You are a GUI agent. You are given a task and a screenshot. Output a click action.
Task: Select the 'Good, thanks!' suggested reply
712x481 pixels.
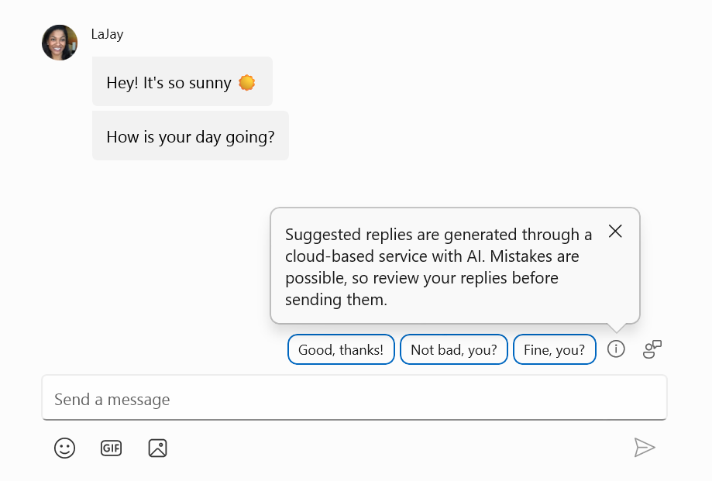pyautogui.click(x=341, y=349)
